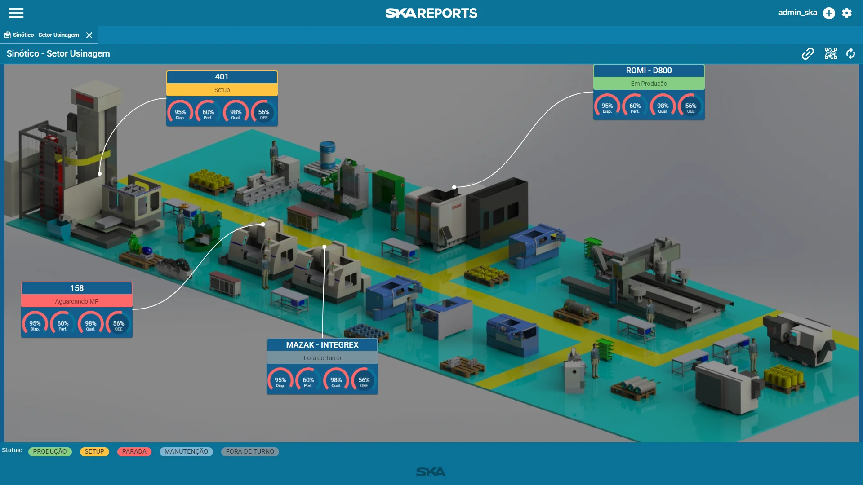The image size is (863, 485).
Task: Open ROMI - D800 machine card
Action: point(649,71)
